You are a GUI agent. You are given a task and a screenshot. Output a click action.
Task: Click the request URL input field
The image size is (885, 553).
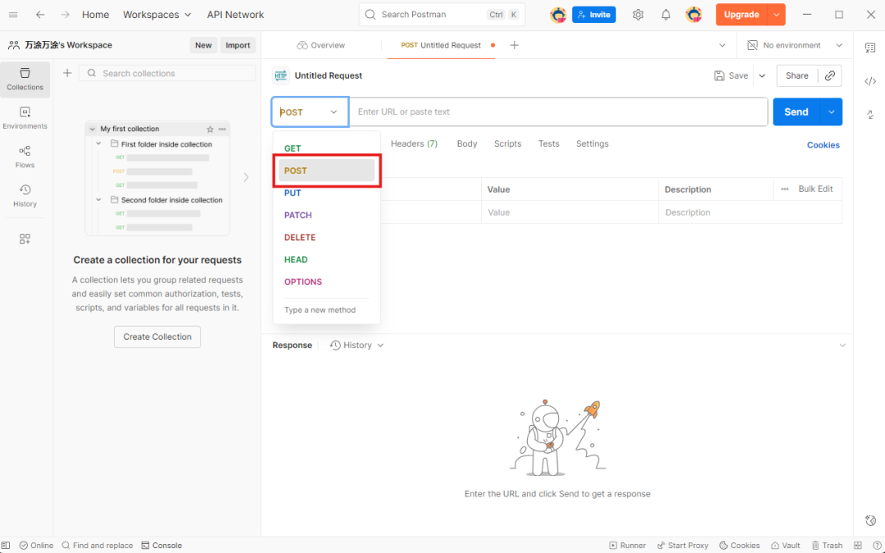[557, 112]
